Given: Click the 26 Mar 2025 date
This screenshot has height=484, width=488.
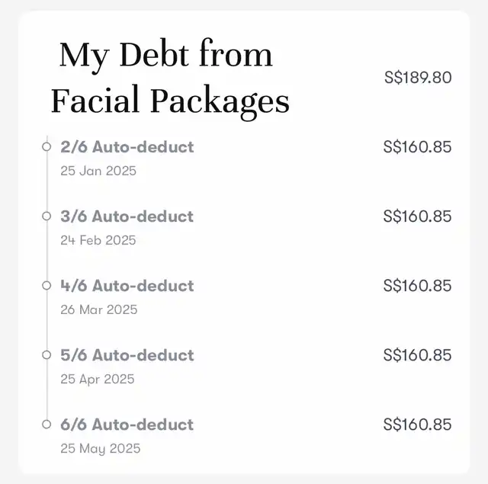Looking at the screenshot, I should pos(99,309).
